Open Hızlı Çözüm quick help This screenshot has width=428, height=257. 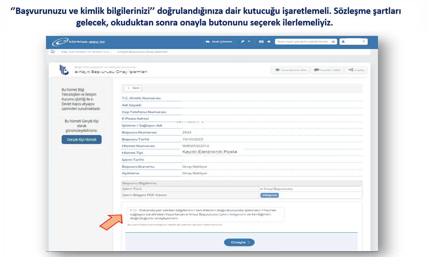(x=219, y=42)
